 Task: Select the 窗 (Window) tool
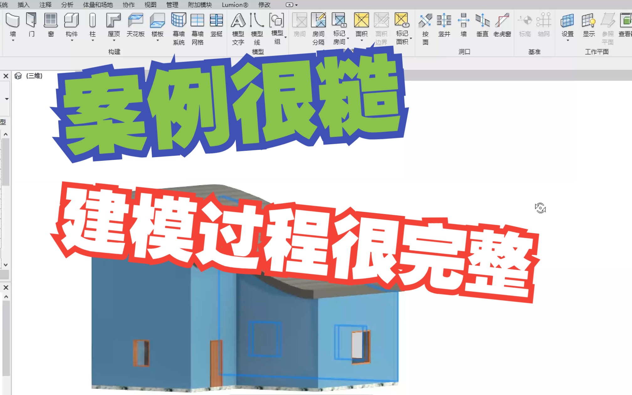[50, 21]
